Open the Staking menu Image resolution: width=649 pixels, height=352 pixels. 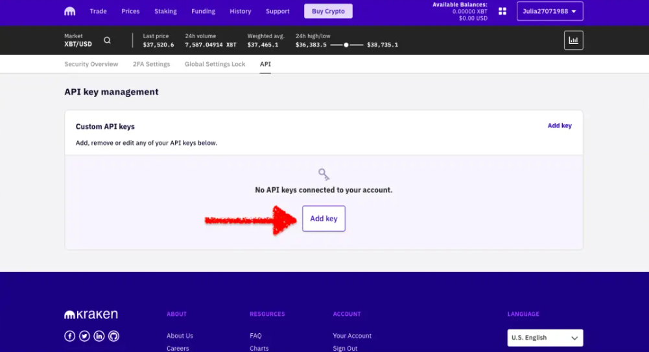click(x=165, y=11)
